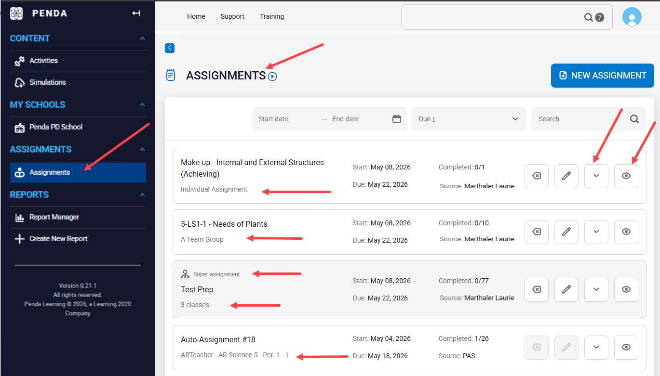
Task: Click the Version 0.21.1 footer text
Action: (78, 285)
